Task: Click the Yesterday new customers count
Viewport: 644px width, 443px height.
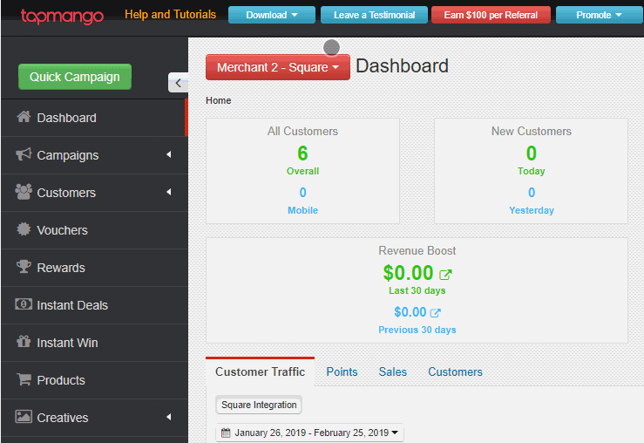Action: tap(532, 193)
